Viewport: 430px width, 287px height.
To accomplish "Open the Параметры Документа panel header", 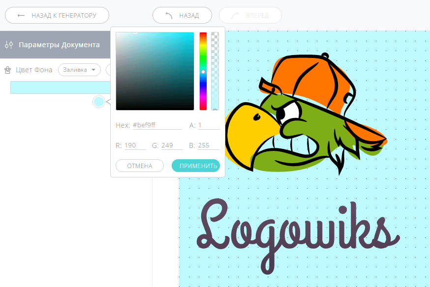I will [x=59, y=45].
